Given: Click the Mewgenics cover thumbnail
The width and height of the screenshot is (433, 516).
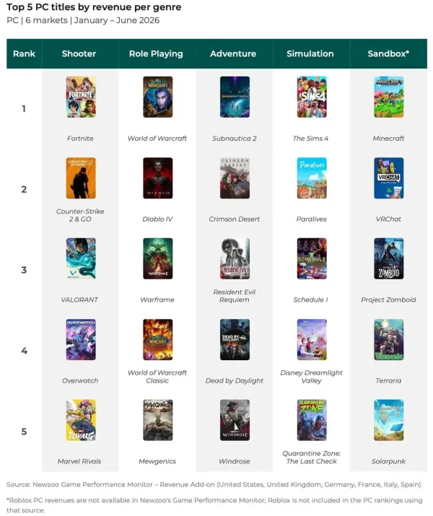Looking at the screenshot, I should (157, 420).
